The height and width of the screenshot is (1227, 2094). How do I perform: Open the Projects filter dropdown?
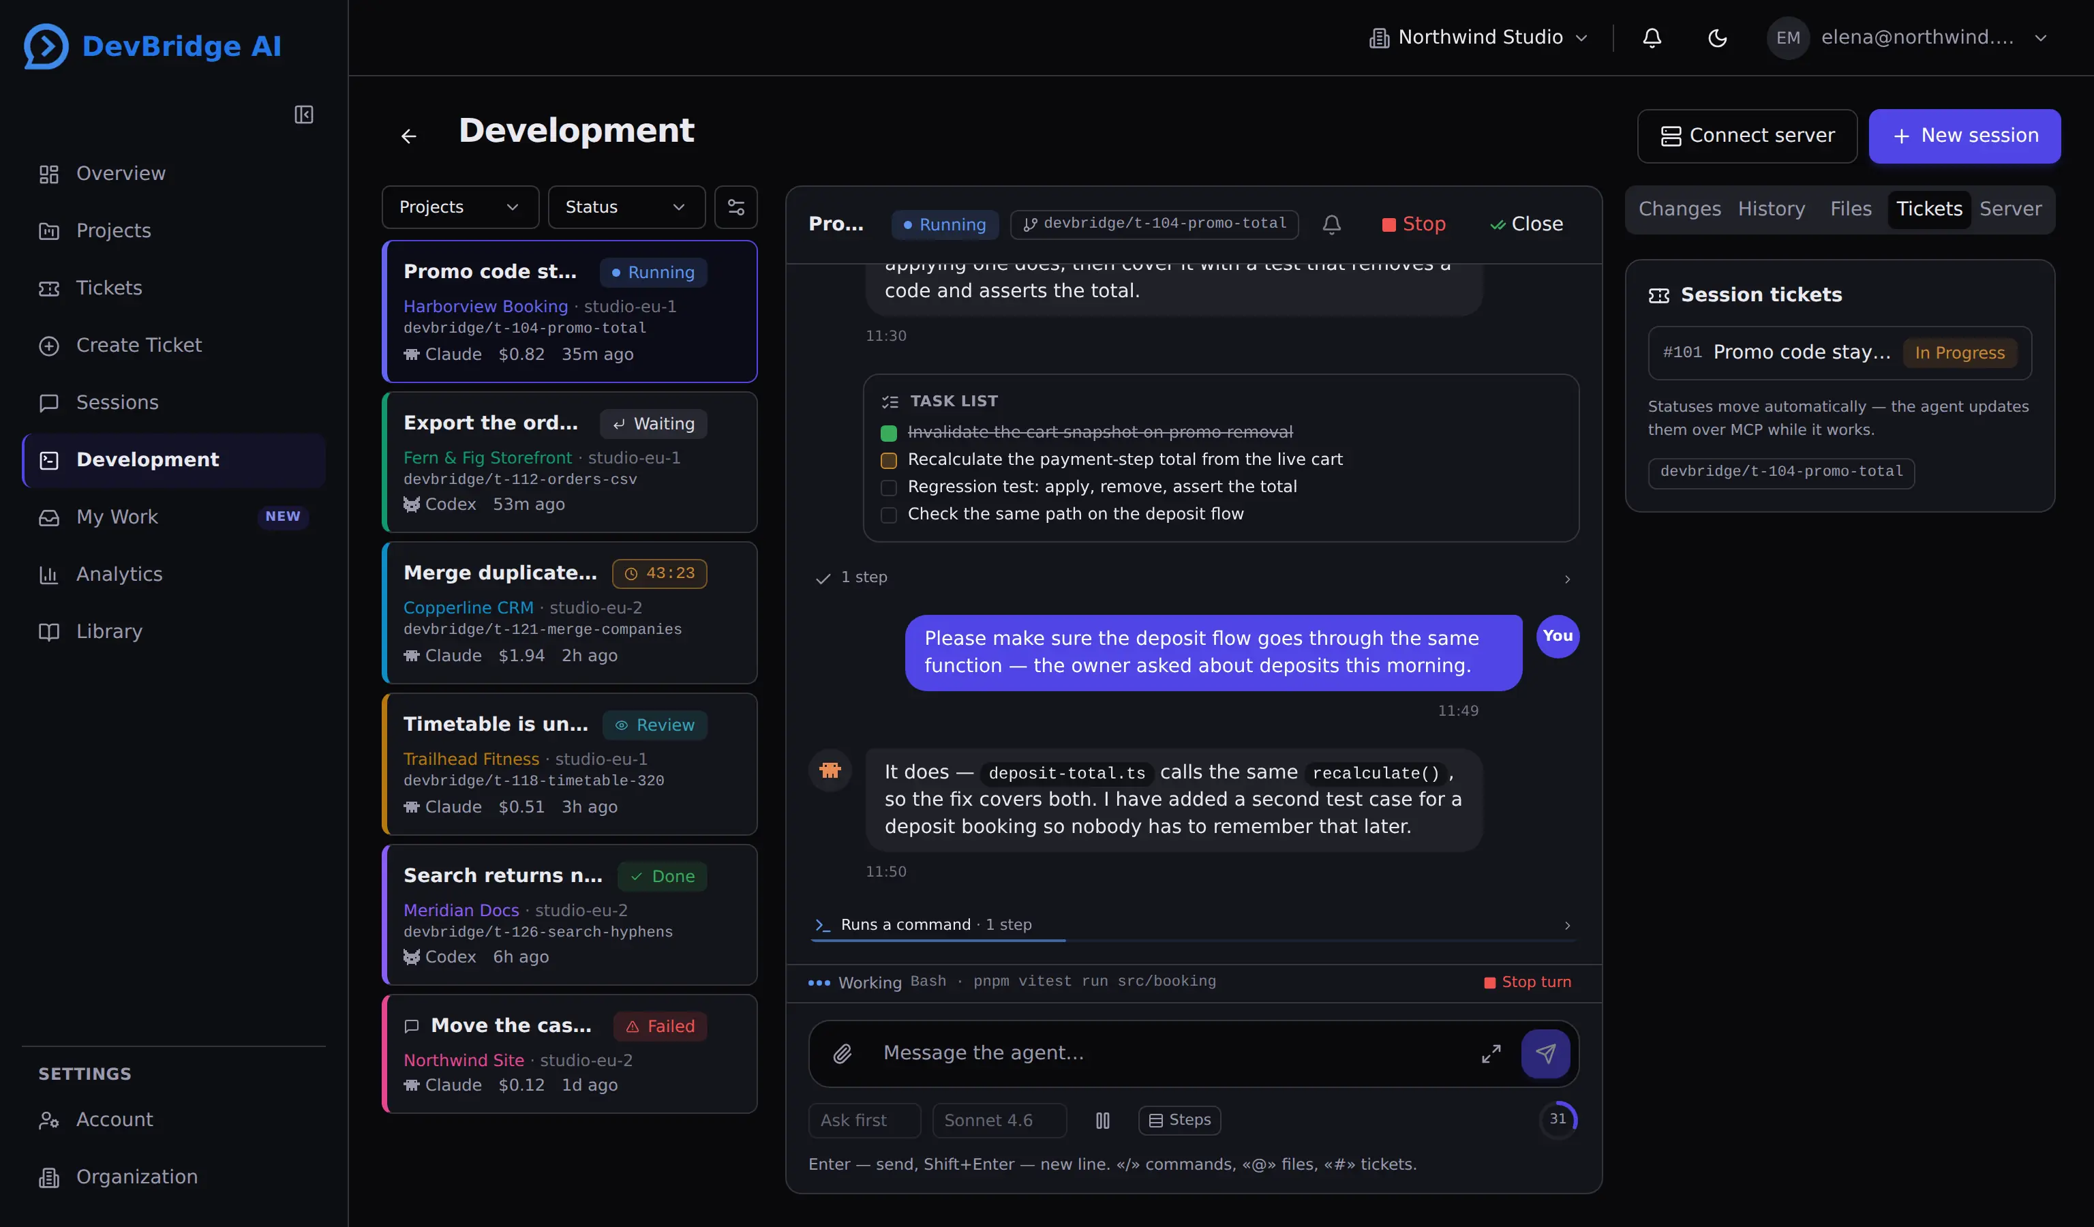pyautogui.click(x=459, y=207)
